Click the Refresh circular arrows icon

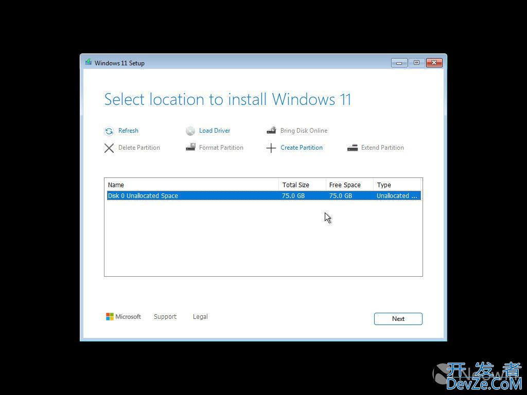[x=109, y=131]
